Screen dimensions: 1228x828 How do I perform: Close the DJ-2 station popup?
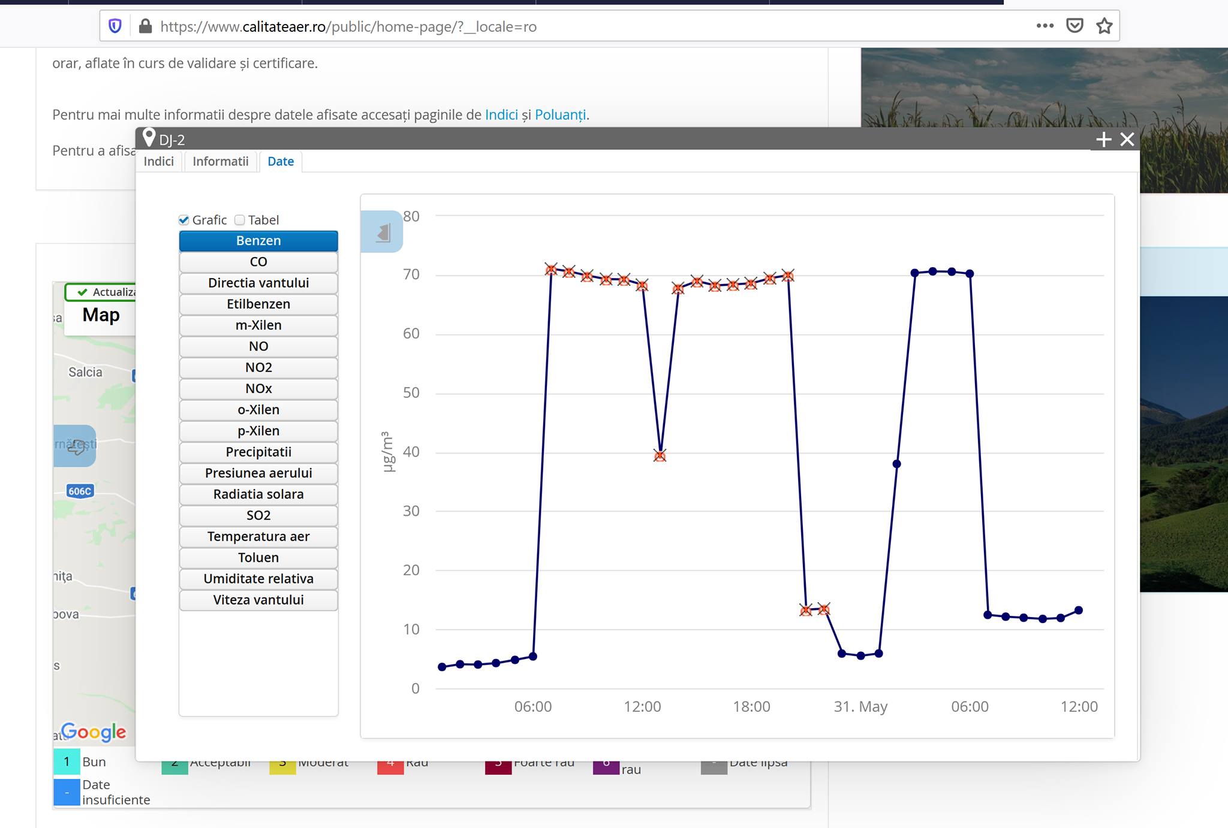click(1127, 140)
